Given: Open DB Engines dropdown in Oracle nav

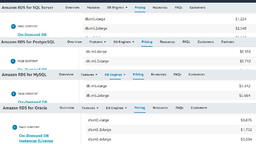Looking at the screenshot, I should tap(117, 108).
